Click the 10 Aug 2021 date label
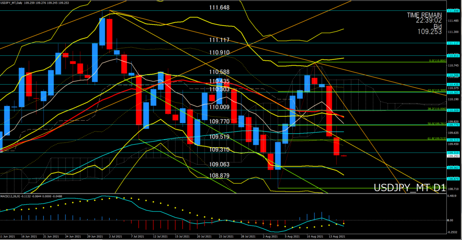 coord(315,236)
